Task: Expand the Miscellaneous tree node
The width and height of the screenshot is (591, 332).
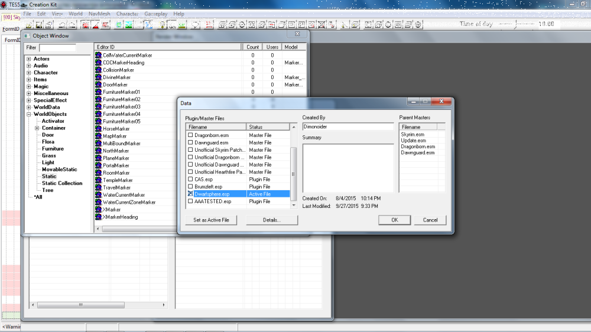Action: (x=28, y=93)
